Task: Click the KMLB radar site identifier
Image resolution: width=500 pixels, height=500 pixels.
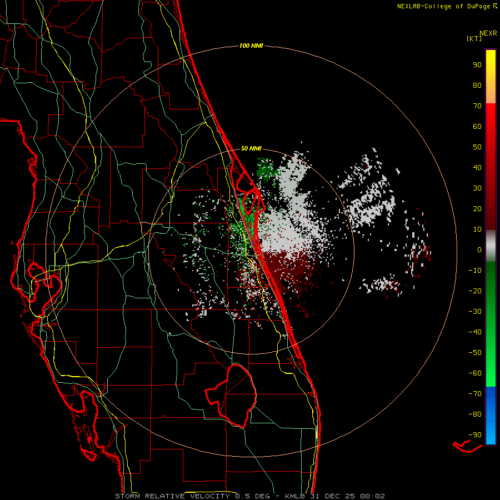Action: [296, 496]
